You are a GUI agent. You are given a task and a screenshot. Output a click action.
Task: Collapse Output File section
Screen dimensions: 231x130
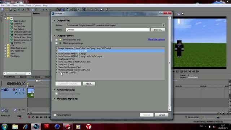coord(54,21)
